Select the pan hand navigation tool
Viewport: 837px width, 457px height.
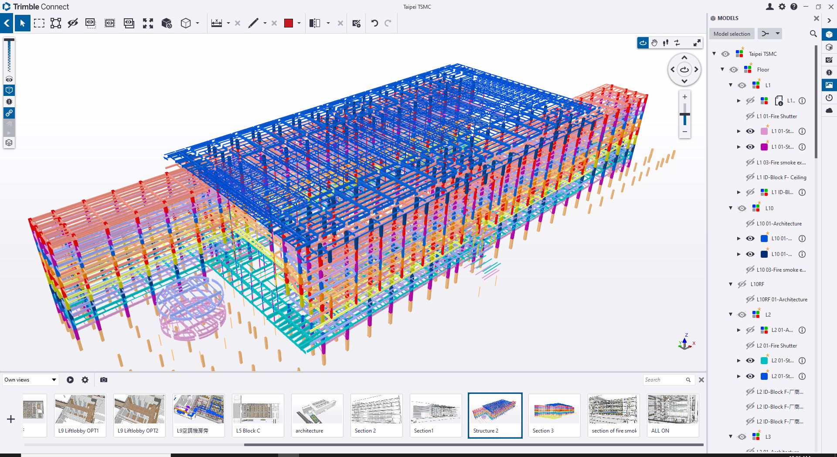[654, 43]
